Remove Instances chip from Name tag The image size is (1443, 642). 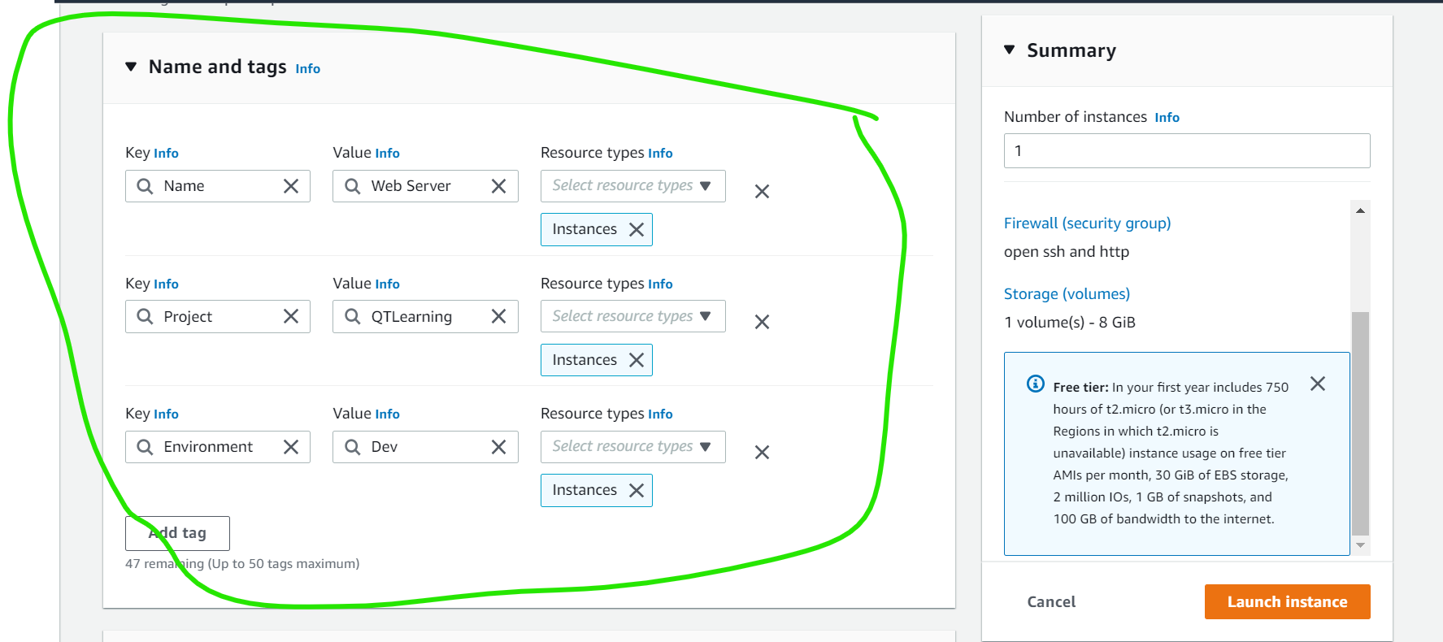click(x=637, y=230)
